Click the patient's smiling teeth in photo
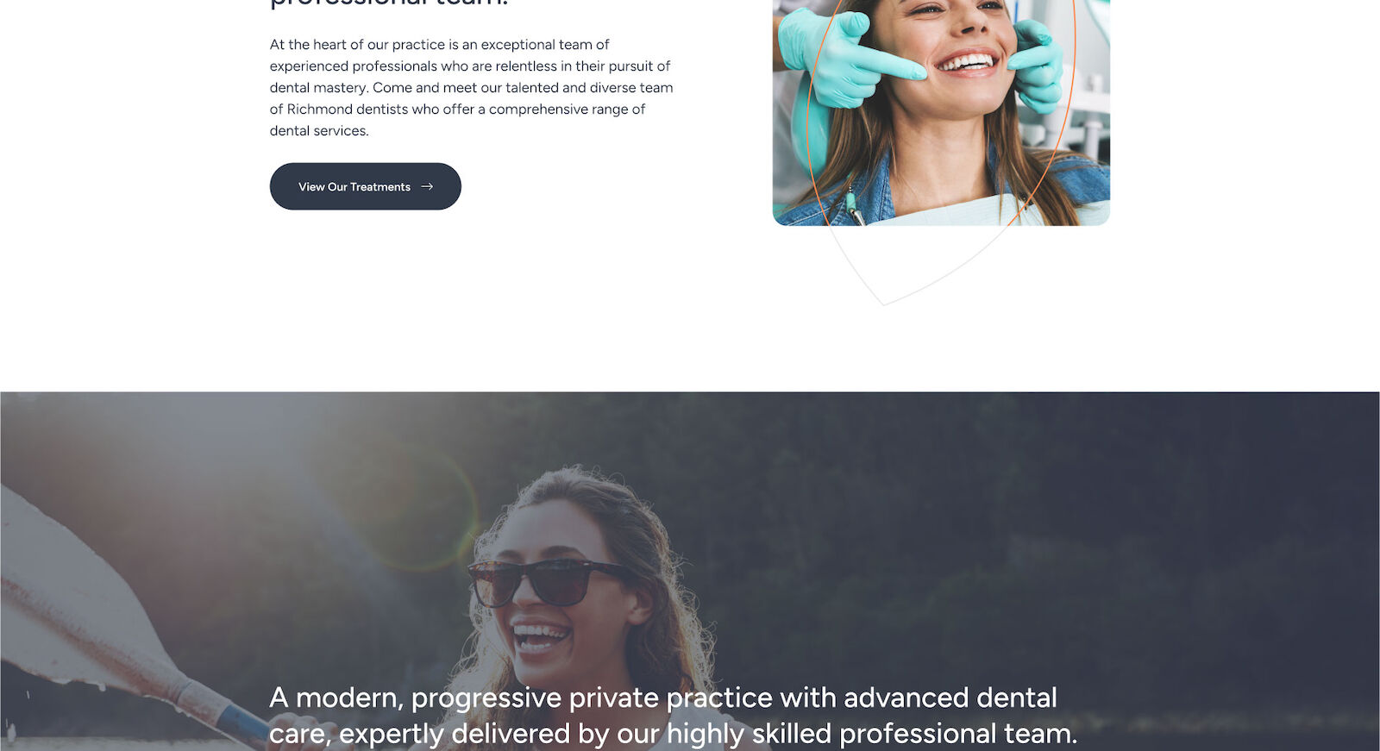 pos(967,62)
